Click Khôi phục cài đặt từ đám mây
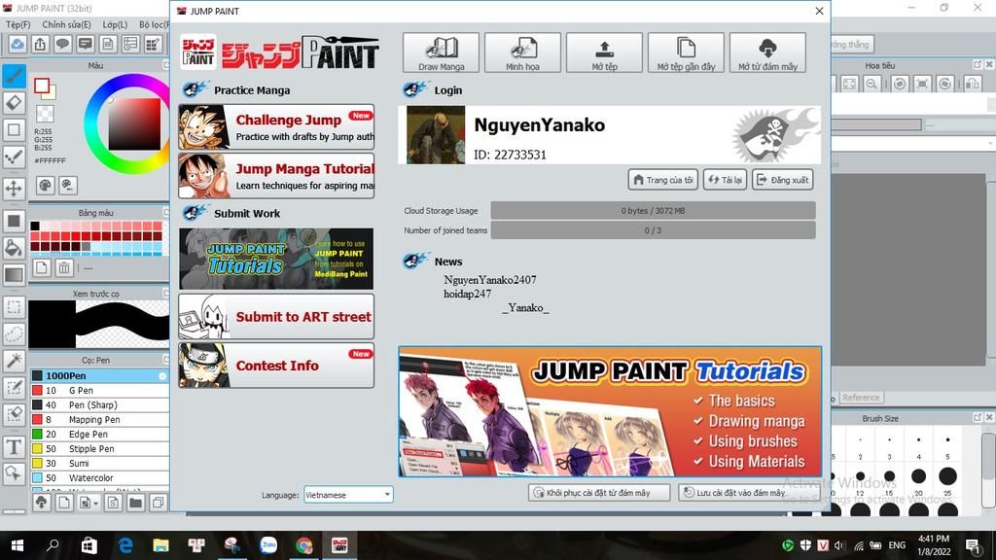 point(599,493)
